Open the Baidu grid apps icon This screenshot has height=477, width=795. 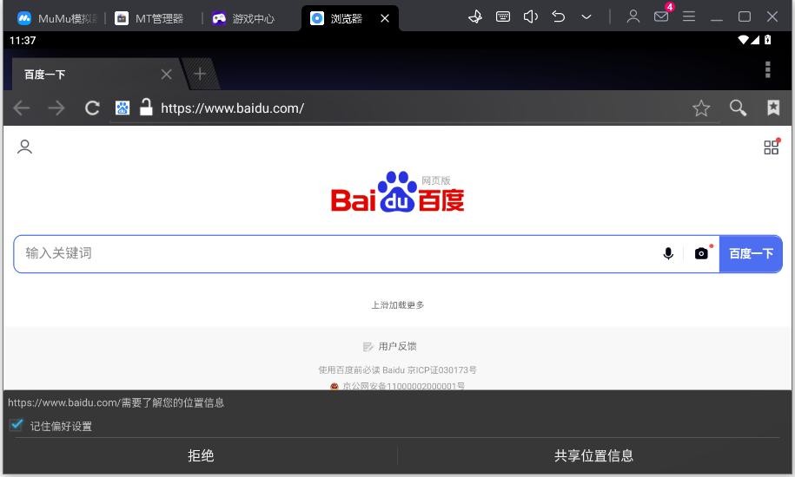tap(772, 147)
